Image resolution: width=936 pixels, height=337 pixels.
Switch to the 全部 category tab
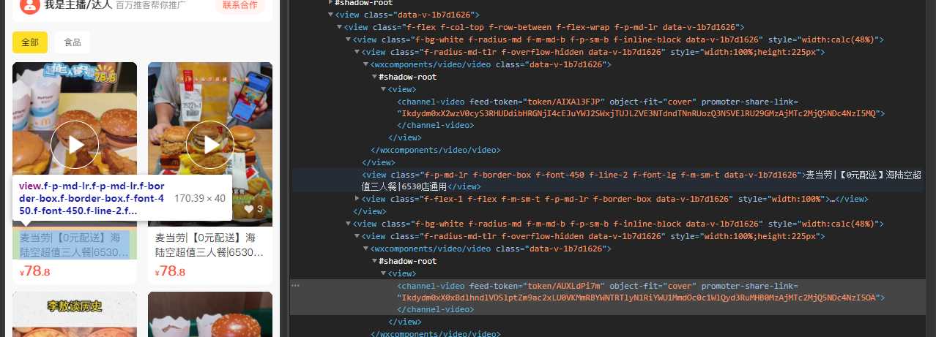pyautogui.click(x=30, y=42)
